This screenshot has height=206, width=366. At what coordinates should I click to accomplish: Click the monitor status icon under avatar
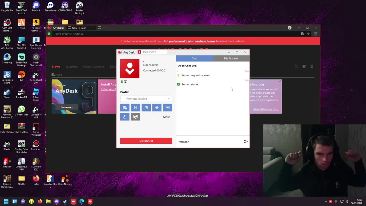(x=126, y=82)
